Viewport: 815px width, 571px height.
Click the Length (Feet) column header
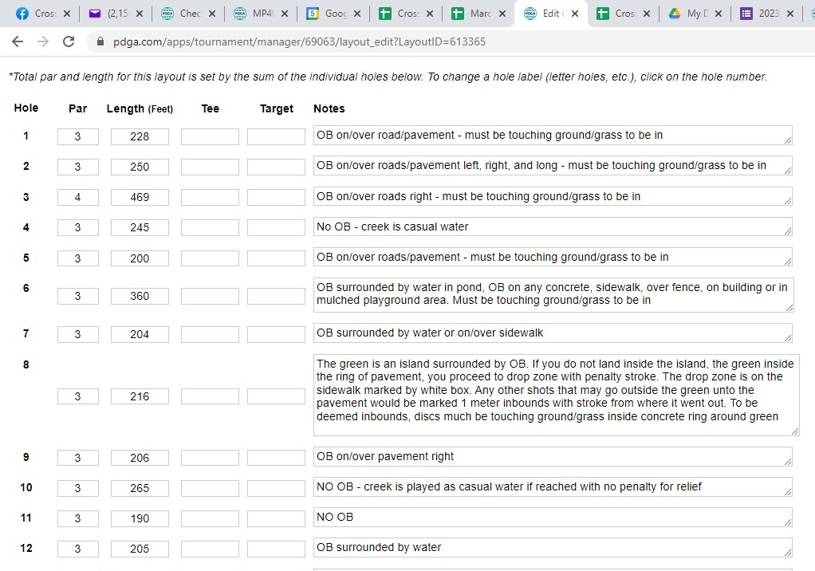click(140, 108)
